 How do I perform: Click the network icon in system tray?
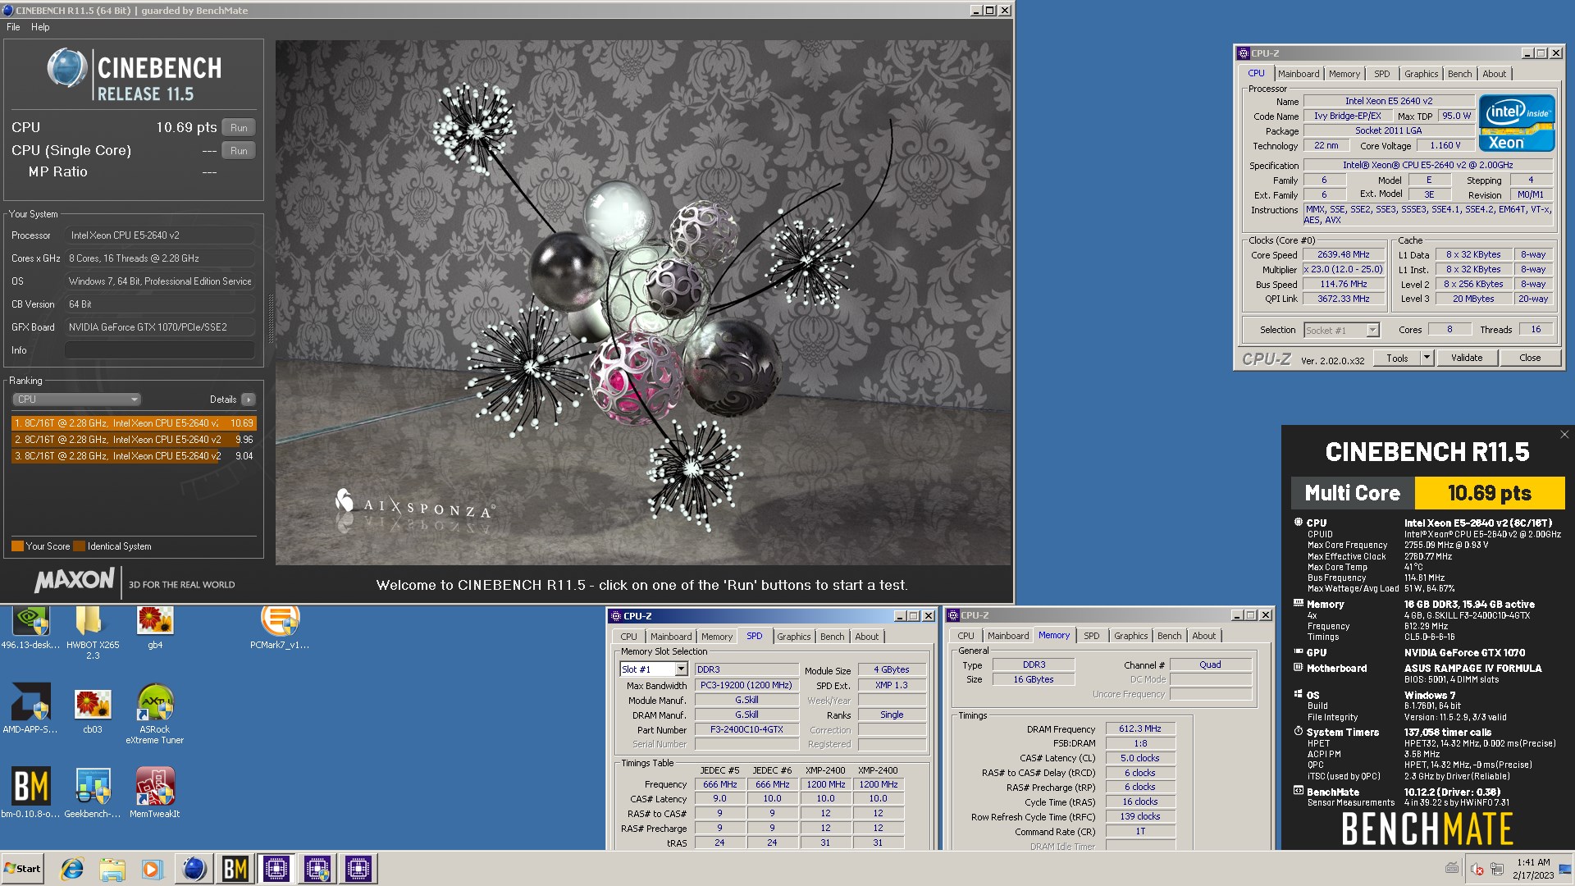pyautogui.click(x=1497, y=869)
